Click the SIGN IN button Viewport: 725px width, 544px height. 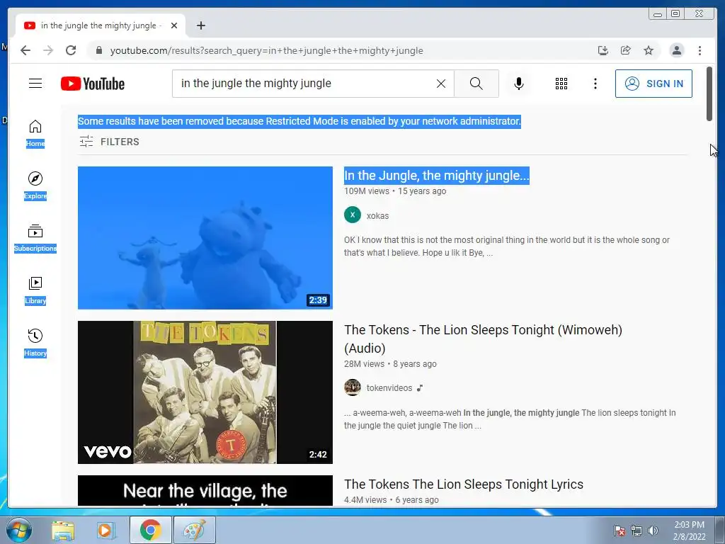pyautogui.click(x=653, y=84)
